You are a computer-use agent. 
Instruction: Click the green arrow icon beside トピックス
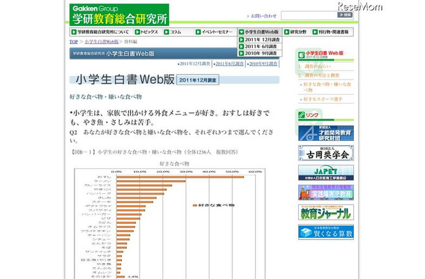click(x=137, y=32)
